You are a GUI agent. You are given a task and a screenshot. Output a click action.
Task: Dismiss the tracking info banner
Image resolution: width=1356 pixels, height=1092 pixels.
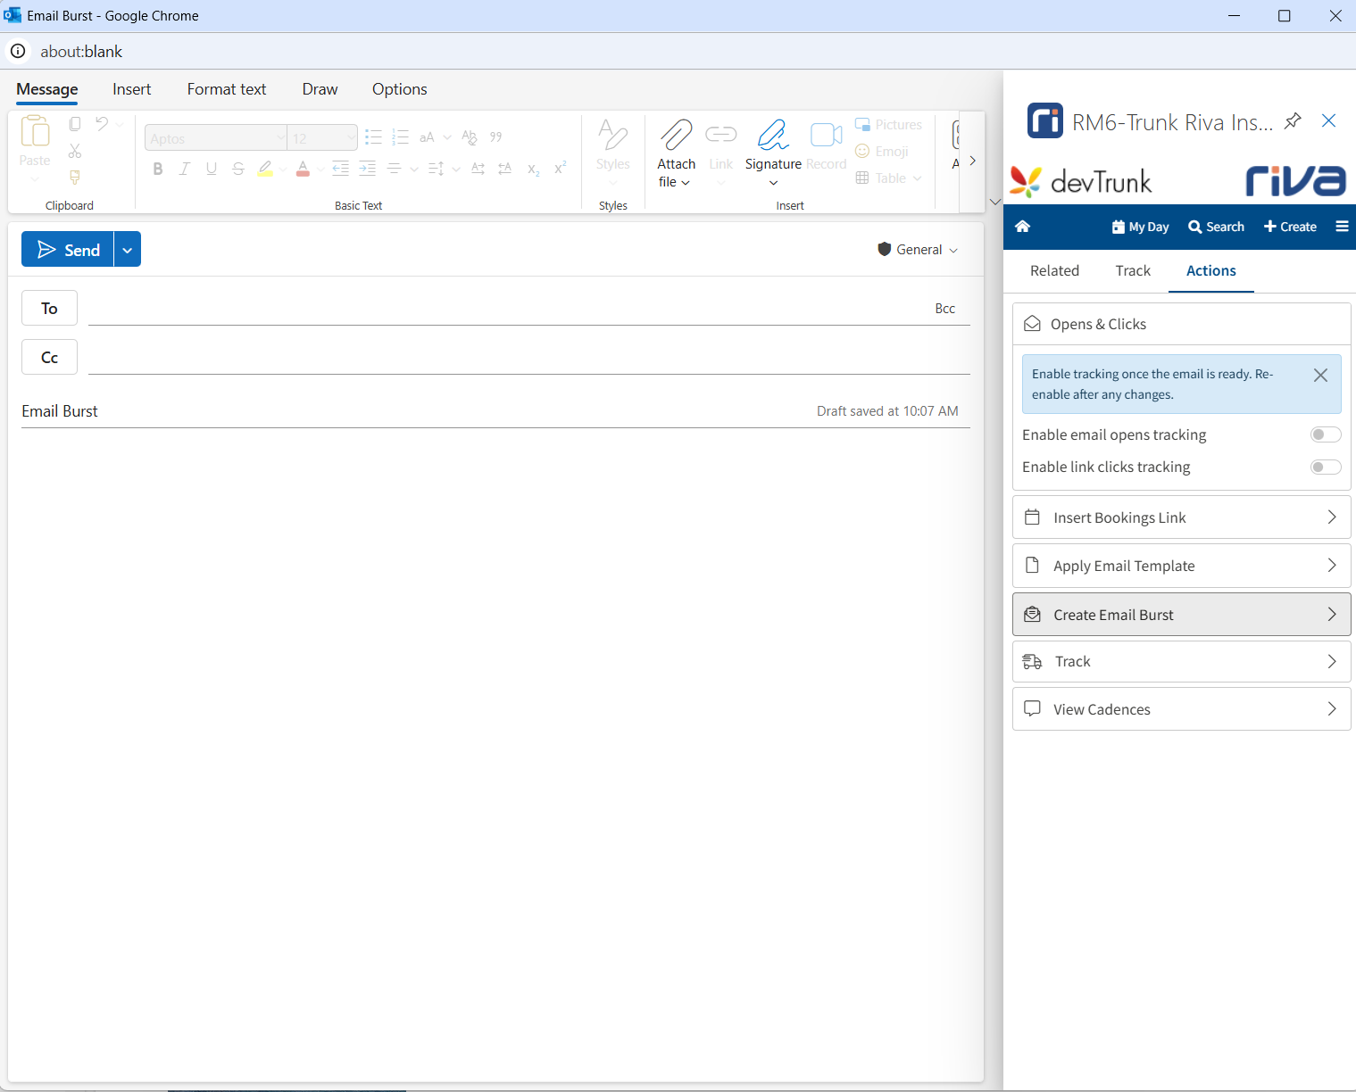click(x=1320, y=376)
